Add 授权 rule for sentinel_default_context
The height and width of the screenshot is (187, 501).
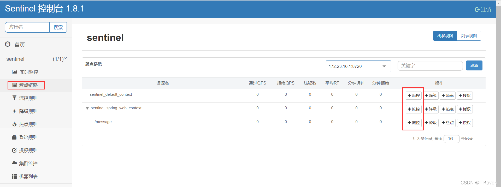[x=465, y=95]
